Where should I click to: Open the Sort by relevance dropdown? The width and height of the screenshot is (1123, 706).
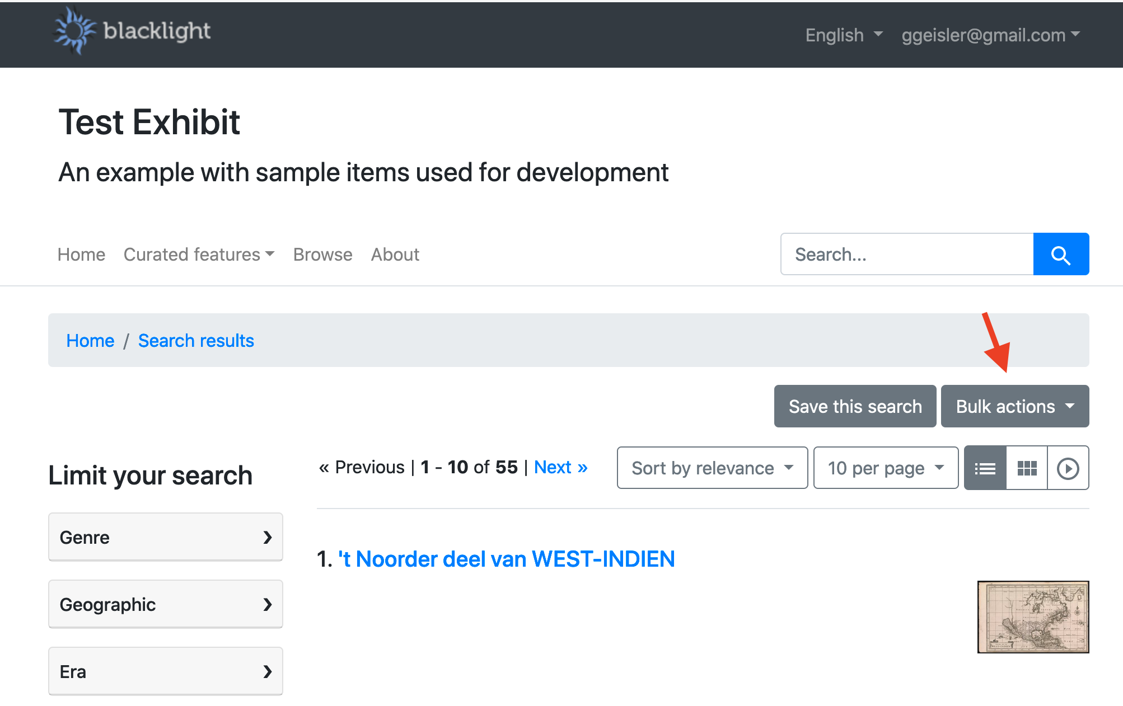[712, 468]
